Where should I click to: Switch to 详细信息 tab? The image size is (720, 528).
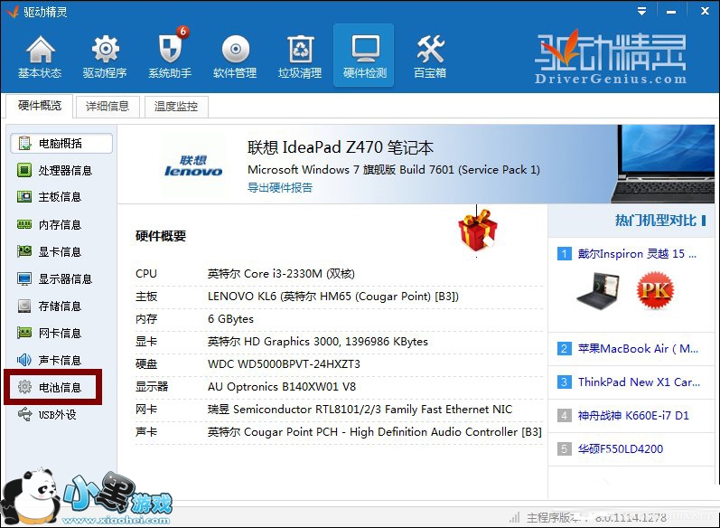(108, 107)
